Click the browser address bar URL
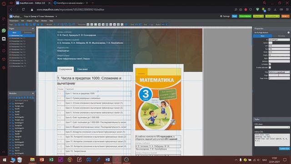The image size is (291, 164). click(x=70, y=10)
